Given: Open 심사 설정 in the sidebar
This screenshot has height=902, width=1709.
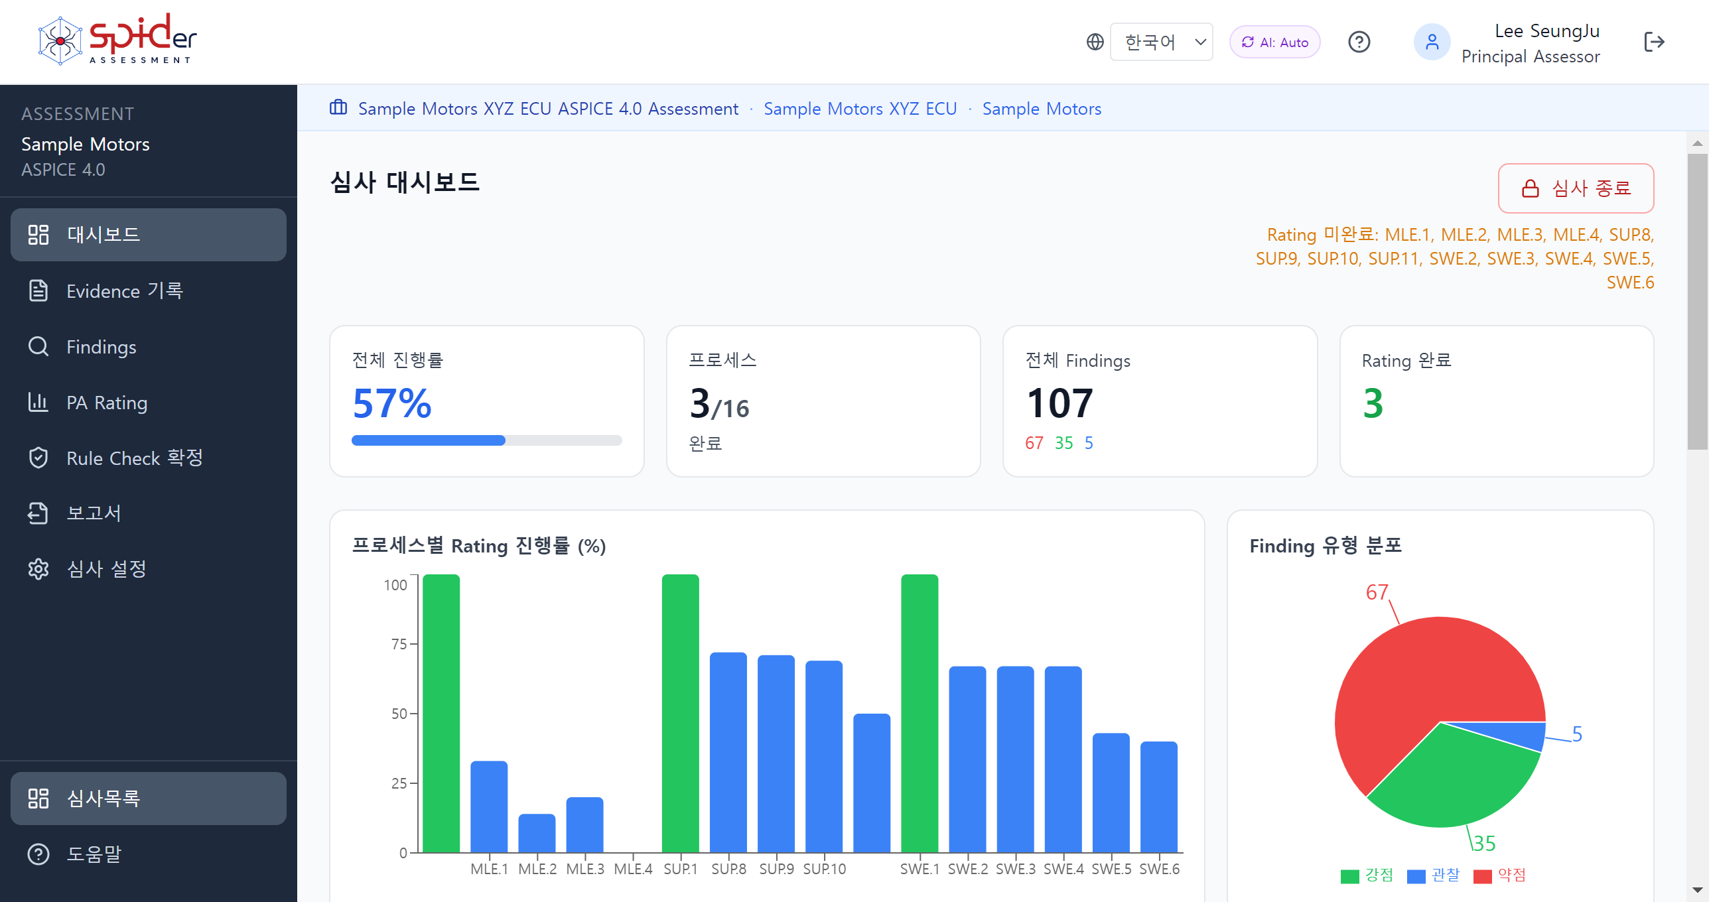Looking at the screenshot, I should [149, 568].
